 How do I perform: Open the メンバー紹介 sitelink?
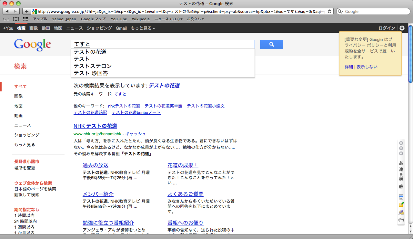[x=98, y=194]
